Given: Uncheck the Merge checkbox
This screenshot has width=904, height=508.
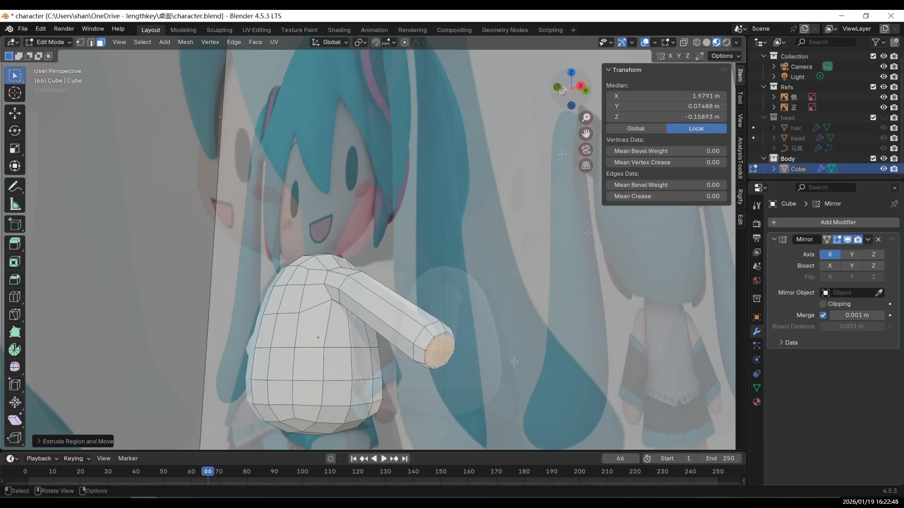Looking at the screenshot, I should 823,315.
